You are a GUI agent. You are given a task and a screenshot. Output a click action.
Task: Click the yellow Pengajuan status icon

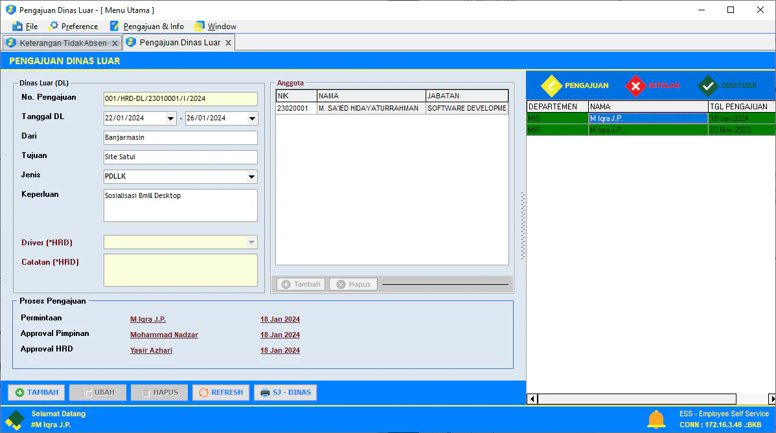[x=551, y=86]
